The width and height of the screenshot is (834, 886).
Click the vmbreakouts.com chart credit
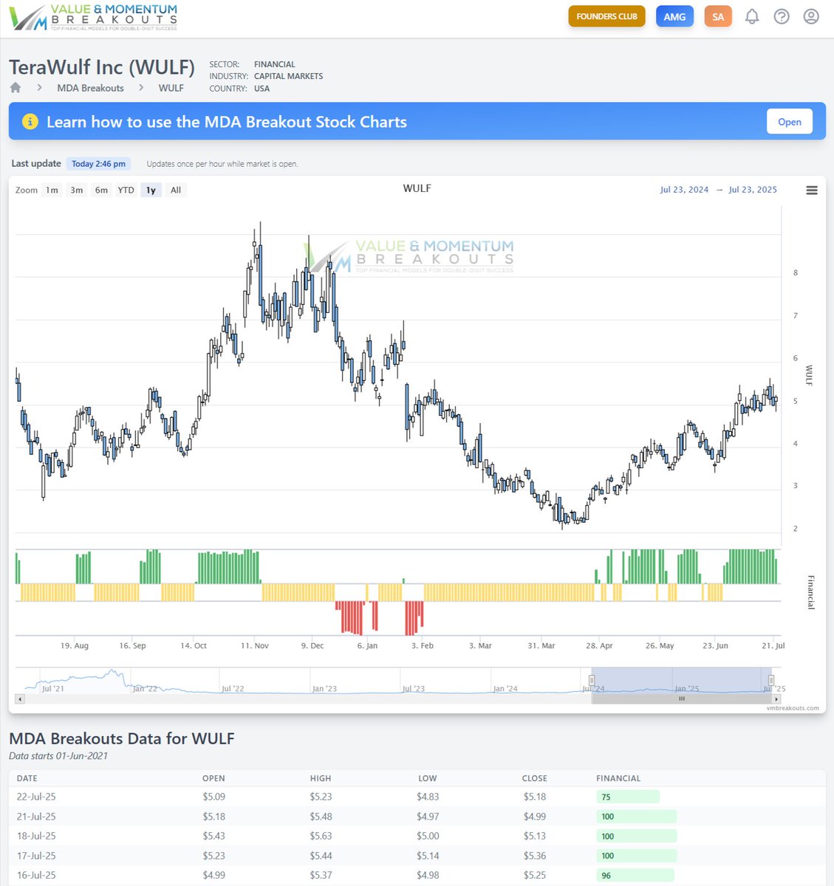click(x=793, y=708)
